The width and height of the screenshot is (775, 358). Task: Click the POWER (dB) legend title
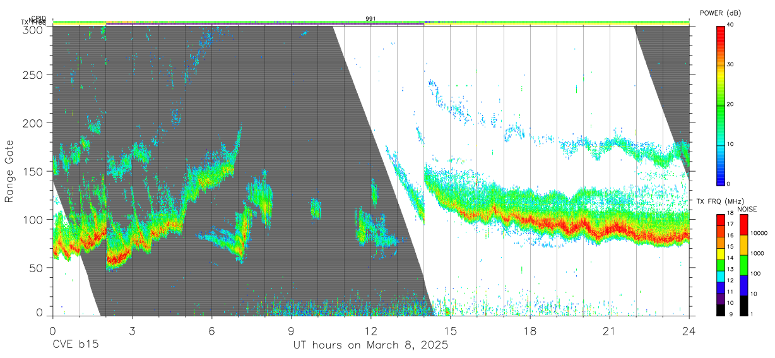coord(720,13)
